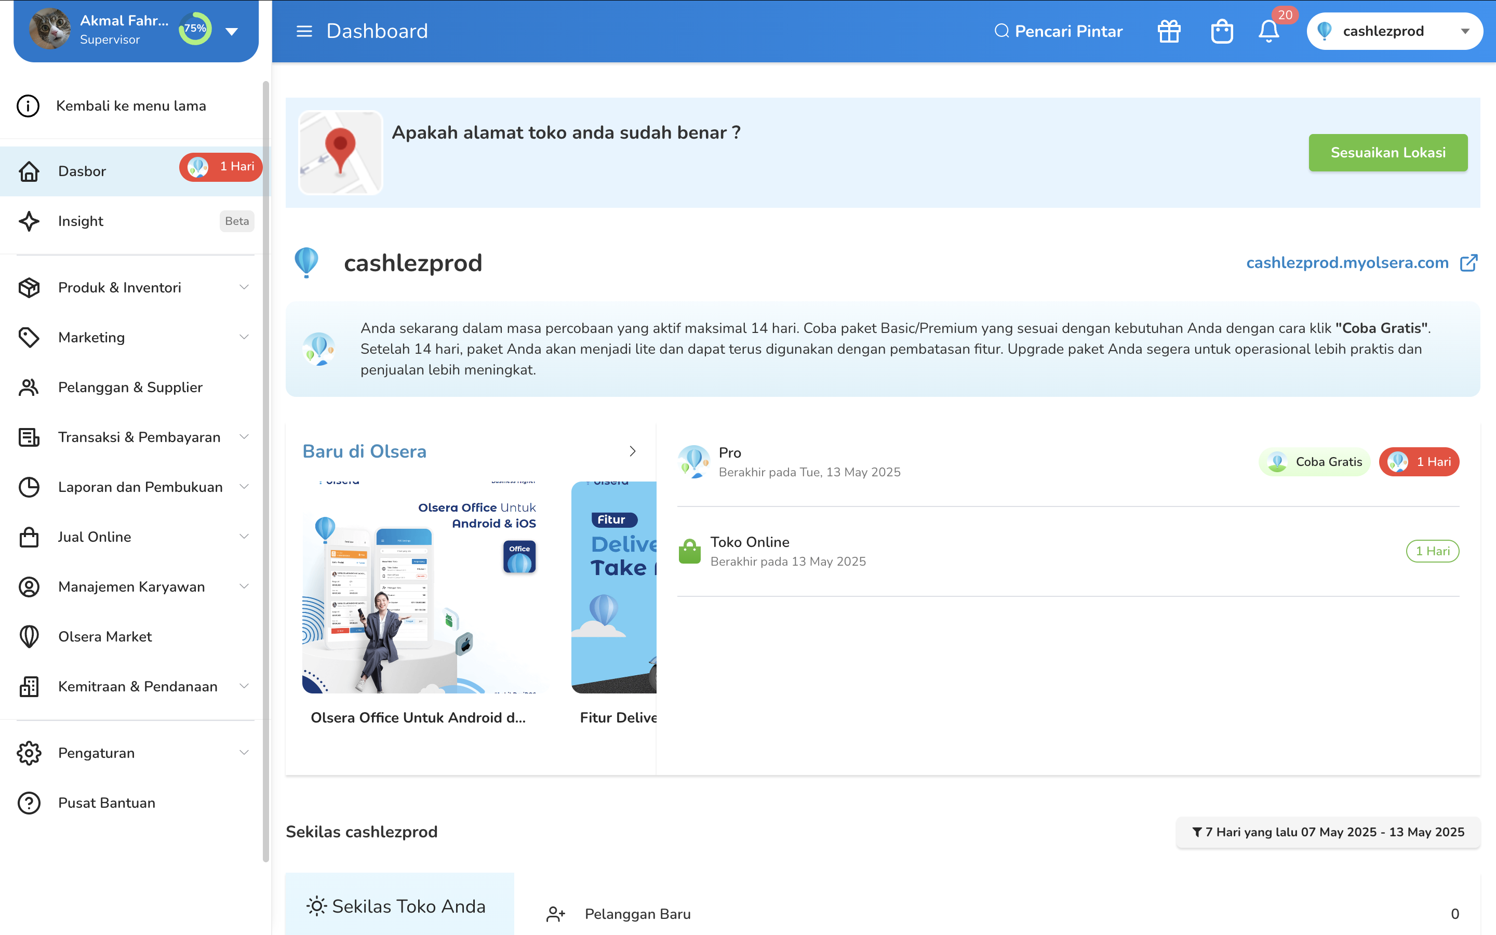
Task: Click the Pencari Pintar search
Action: (x=1058, y=31)
